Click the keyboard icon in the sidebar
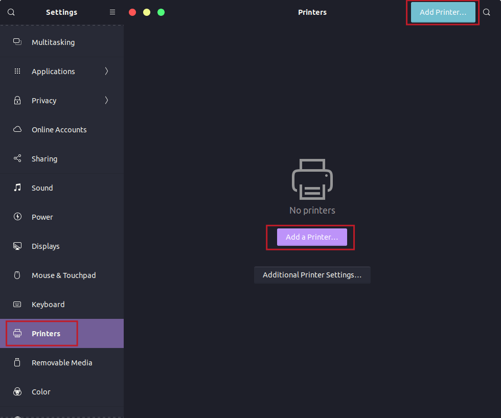The height and width of the screenshot is (418, 501). click(x=17, y=304)
